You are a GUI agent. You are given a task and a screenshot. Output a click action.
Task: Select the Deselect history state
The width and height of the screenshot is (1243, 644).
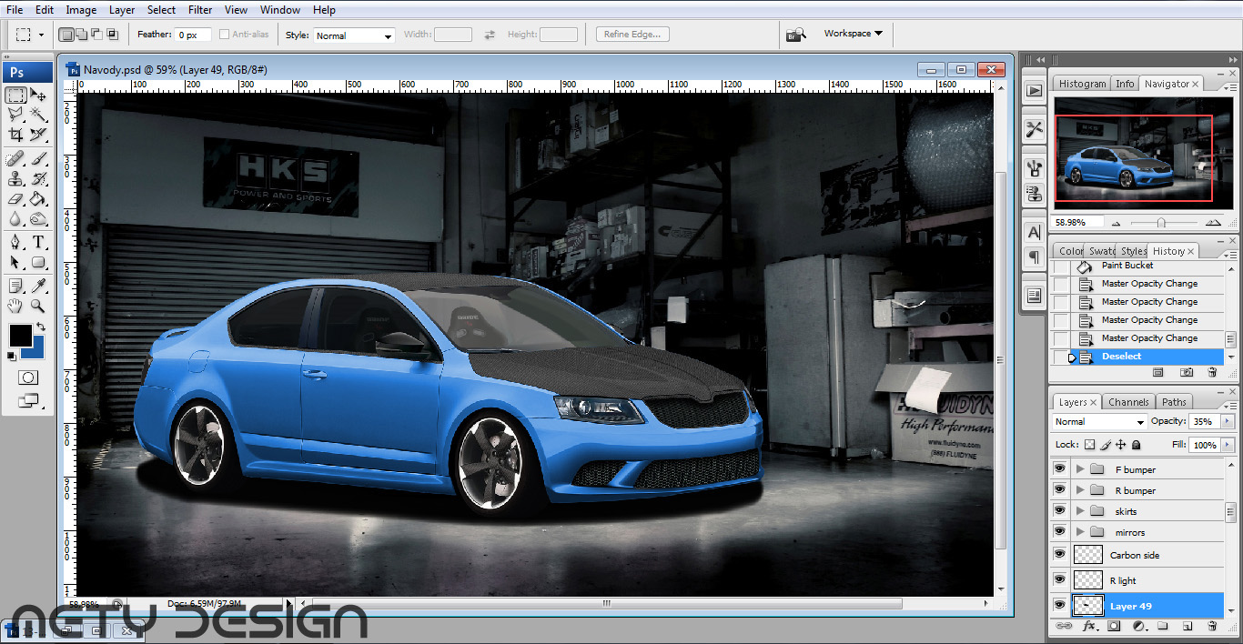click(x=1139, y=357)
